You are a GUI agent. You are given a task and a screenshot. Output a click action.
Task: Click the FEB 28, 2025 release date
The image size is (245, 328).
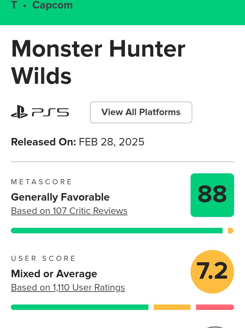pos(112,142)
